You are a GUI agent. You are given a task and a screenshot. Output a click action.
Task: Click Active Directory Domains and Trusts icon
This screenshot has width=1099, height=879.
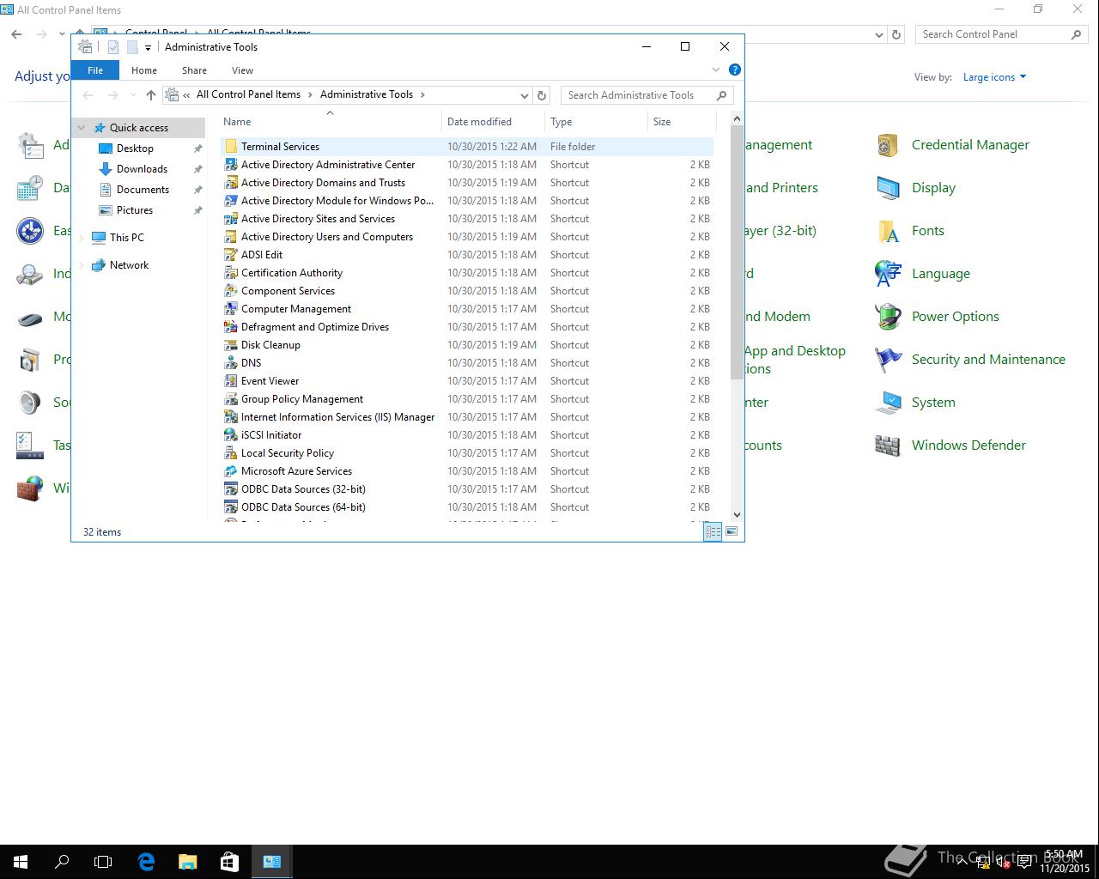click(x=230, y=183)
